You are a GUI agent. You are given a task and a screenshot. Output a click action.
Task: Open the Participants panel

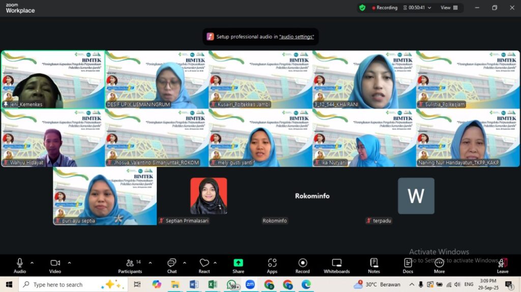130,265
